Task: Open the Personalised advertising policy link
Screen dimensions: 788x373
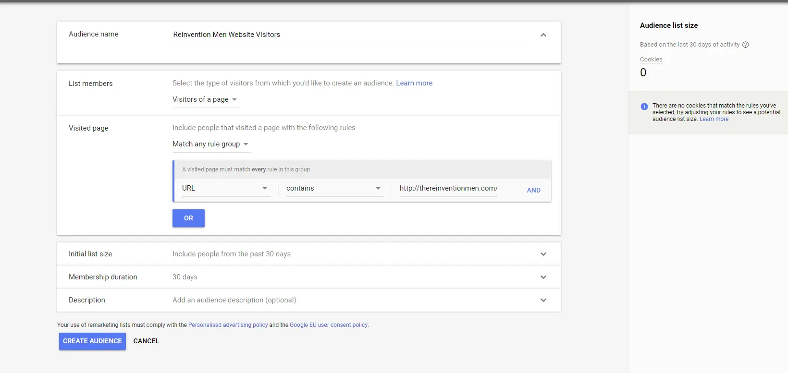Action: 228,325
